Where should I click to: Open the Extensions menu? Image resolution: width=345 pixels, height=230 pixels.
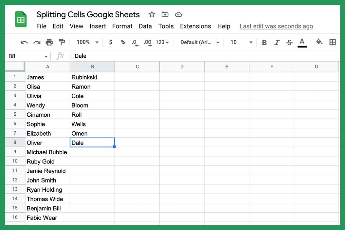click(x=195, y=26)
